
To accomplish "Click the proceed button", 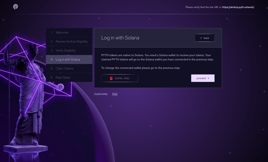I will 203,78.
